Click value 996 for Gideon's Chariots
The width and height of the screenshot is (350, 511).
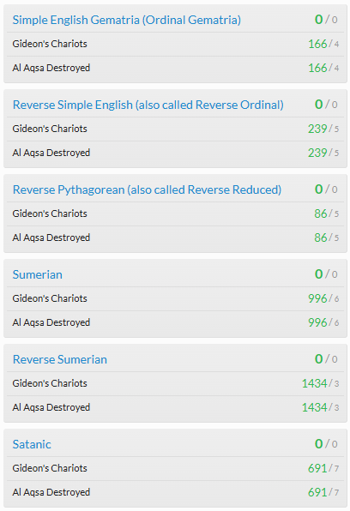[x=317, y=298]
